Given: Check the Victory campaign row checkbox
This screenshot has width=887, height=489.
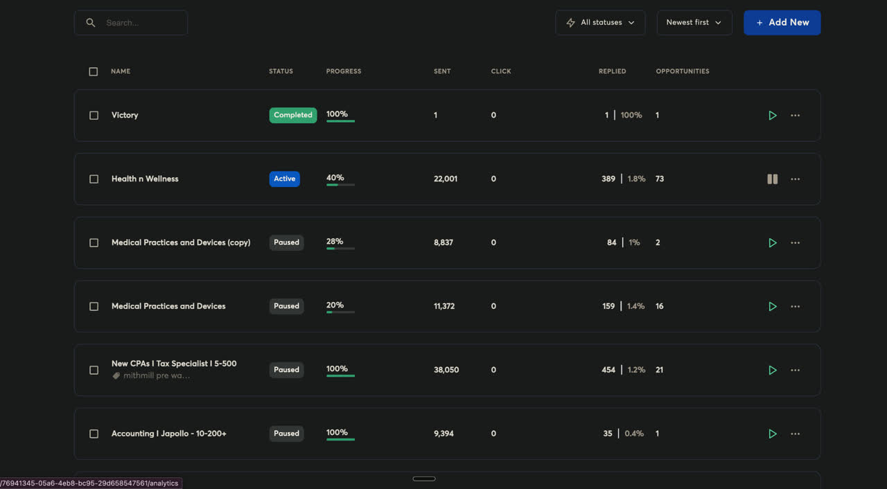Looking at the screenshot, I should [x=94, y=115].
